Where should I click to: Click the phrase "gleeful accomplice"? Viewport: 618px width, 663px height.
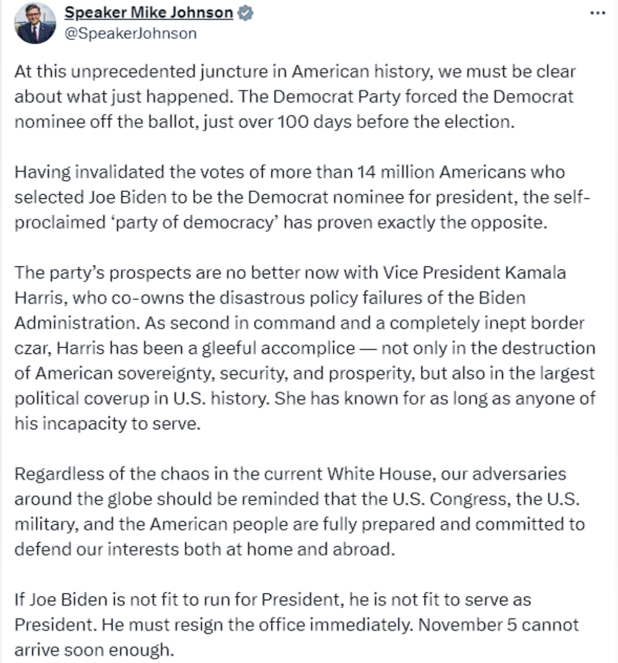tap(285, 348)
